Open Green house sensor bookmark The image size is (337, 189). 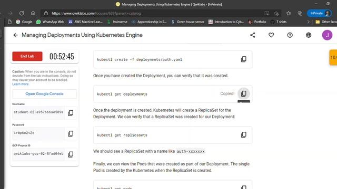(187, 22)
